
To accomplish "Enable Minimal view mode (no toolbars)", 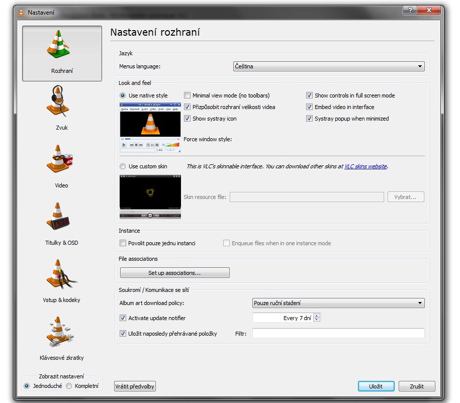I will [187, 95].
